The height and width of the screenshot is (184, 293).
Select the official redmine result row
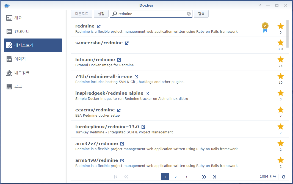178,28
